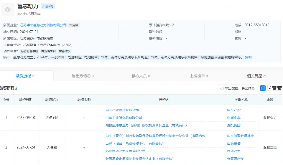The height and width of the screenshot is (165, 283).
Task: Open related institution 山高投资
Action: (234, 143)
